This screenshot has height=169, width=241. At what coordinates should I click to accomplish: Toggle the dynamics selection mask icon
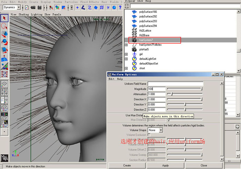tap(108, 7)
